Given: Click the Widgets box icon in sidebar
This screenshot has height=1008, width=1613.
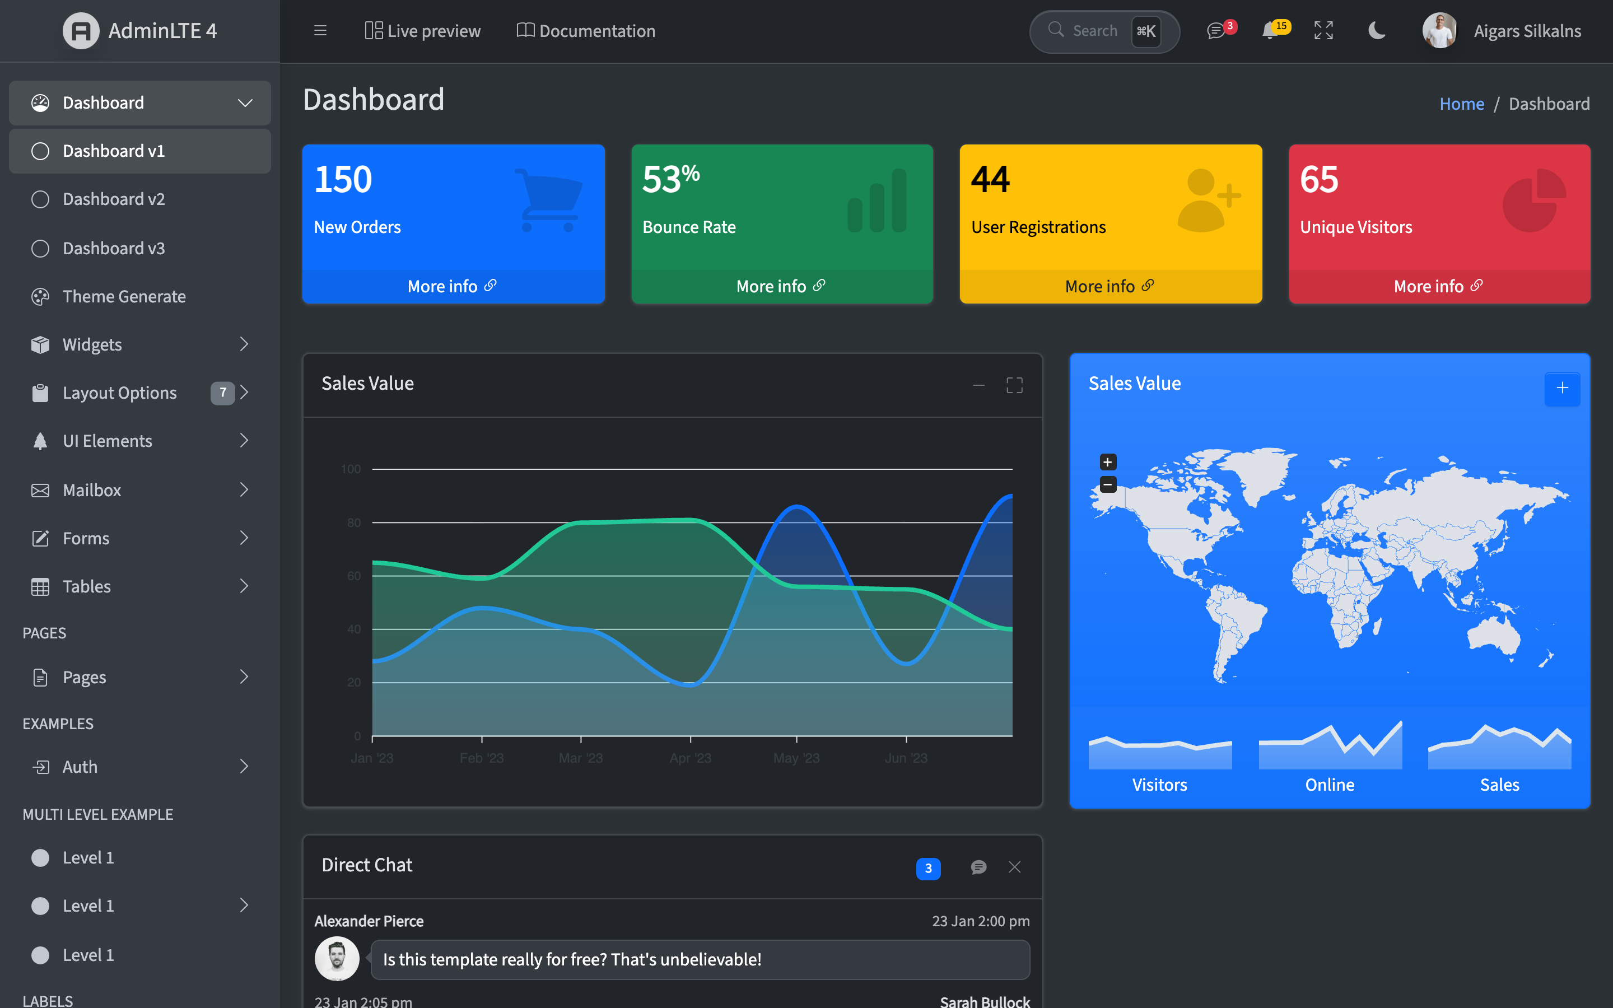Looking at the screenshot, I should tap(41, 344).
